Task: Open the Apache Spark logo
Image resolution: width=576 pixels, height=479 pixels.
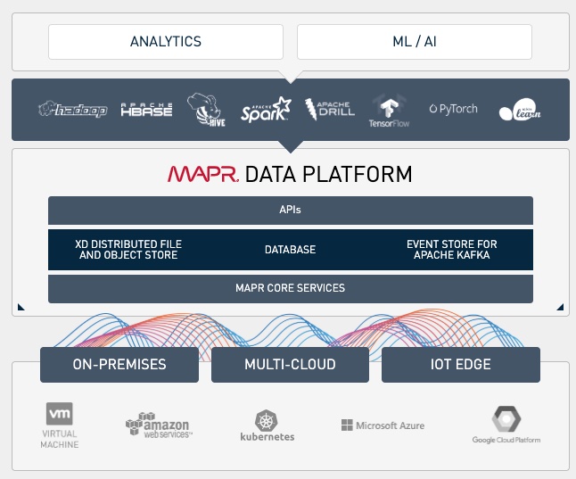Action: (266, 109)
